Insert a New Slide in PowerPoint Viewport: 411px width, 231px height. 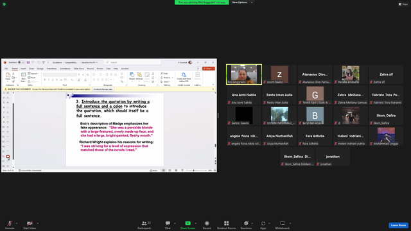tap(23, 77)
